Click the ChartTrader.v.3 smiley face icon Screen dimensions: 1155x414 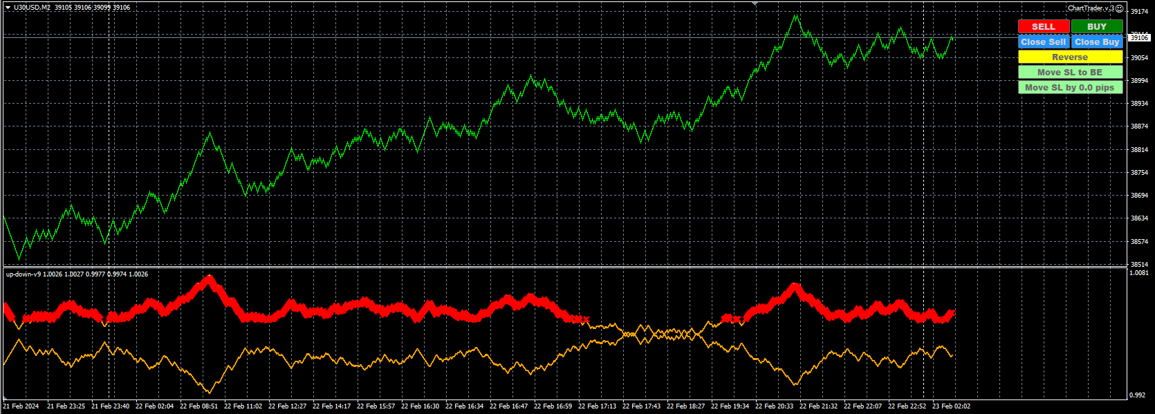click(1119, 8)
